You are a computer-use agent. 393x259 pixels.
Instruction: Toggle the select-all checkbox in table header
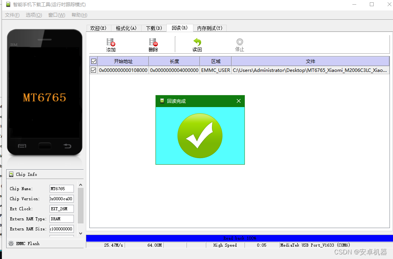coord(94,61)
